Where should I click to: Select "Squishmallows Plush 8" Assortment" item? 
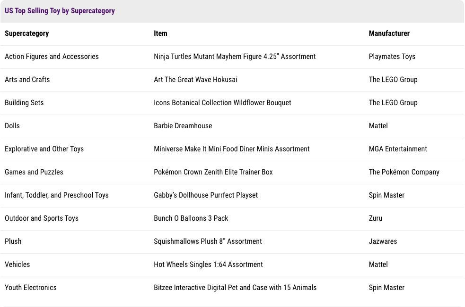pyautogui.click(x=208, y=241)
